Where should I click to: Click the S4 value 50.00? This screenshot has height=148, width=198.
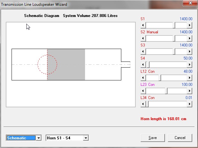click(188, 58)
